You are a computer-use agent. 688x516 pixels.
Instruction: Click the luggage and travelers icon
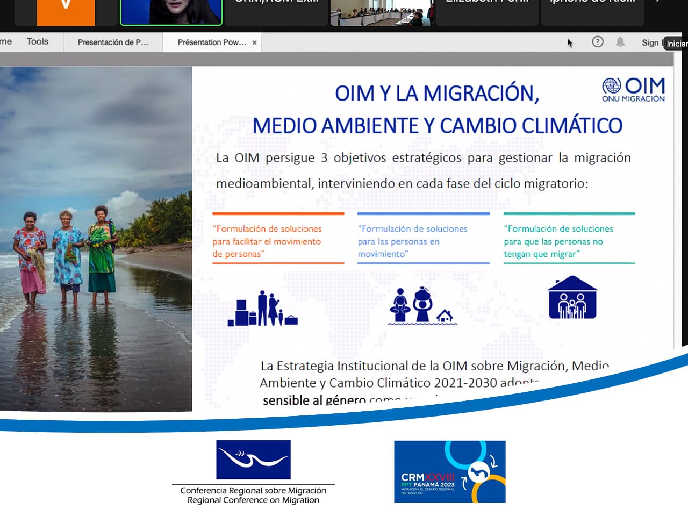click(262, 309)
